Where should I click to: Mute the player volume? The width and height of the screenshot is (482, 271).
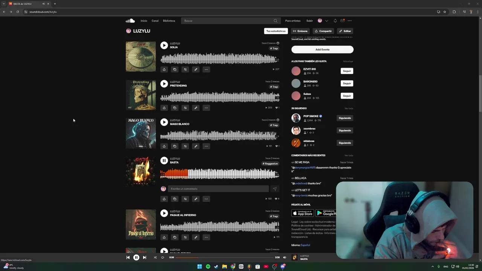click(x=284, y=257)
